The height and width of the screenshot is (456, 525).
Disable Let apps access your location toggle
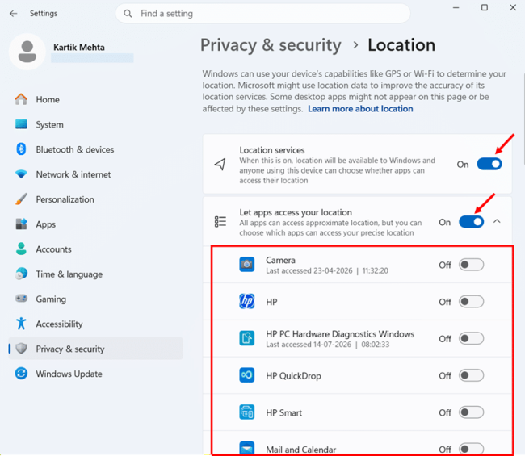click(471, 222)
